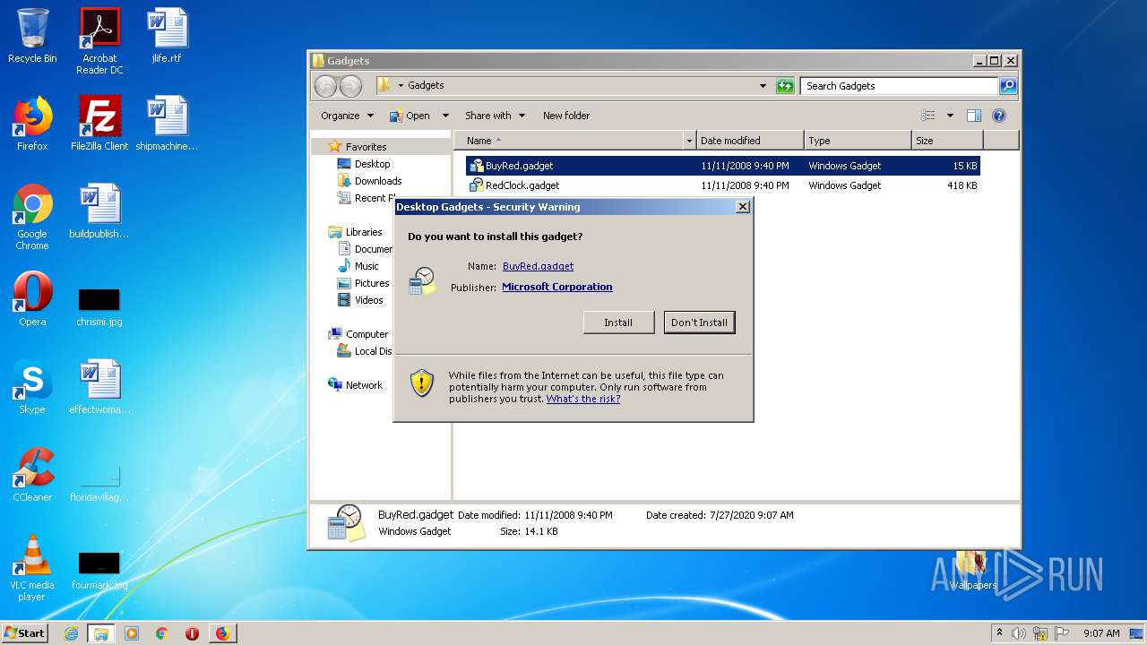
Task: Sort files by Name column header
Action: 568,141
